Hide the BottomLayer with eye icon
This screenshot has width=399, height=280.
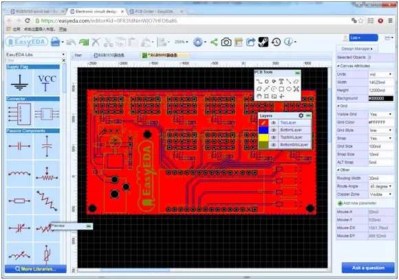pos(274,130)
